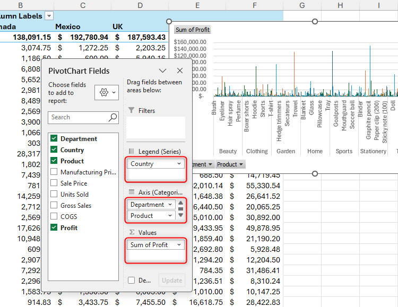The height and width of the screenshot is (307, 398).
Task: Open the Column Labels filter dropdown
Action: 49,16
